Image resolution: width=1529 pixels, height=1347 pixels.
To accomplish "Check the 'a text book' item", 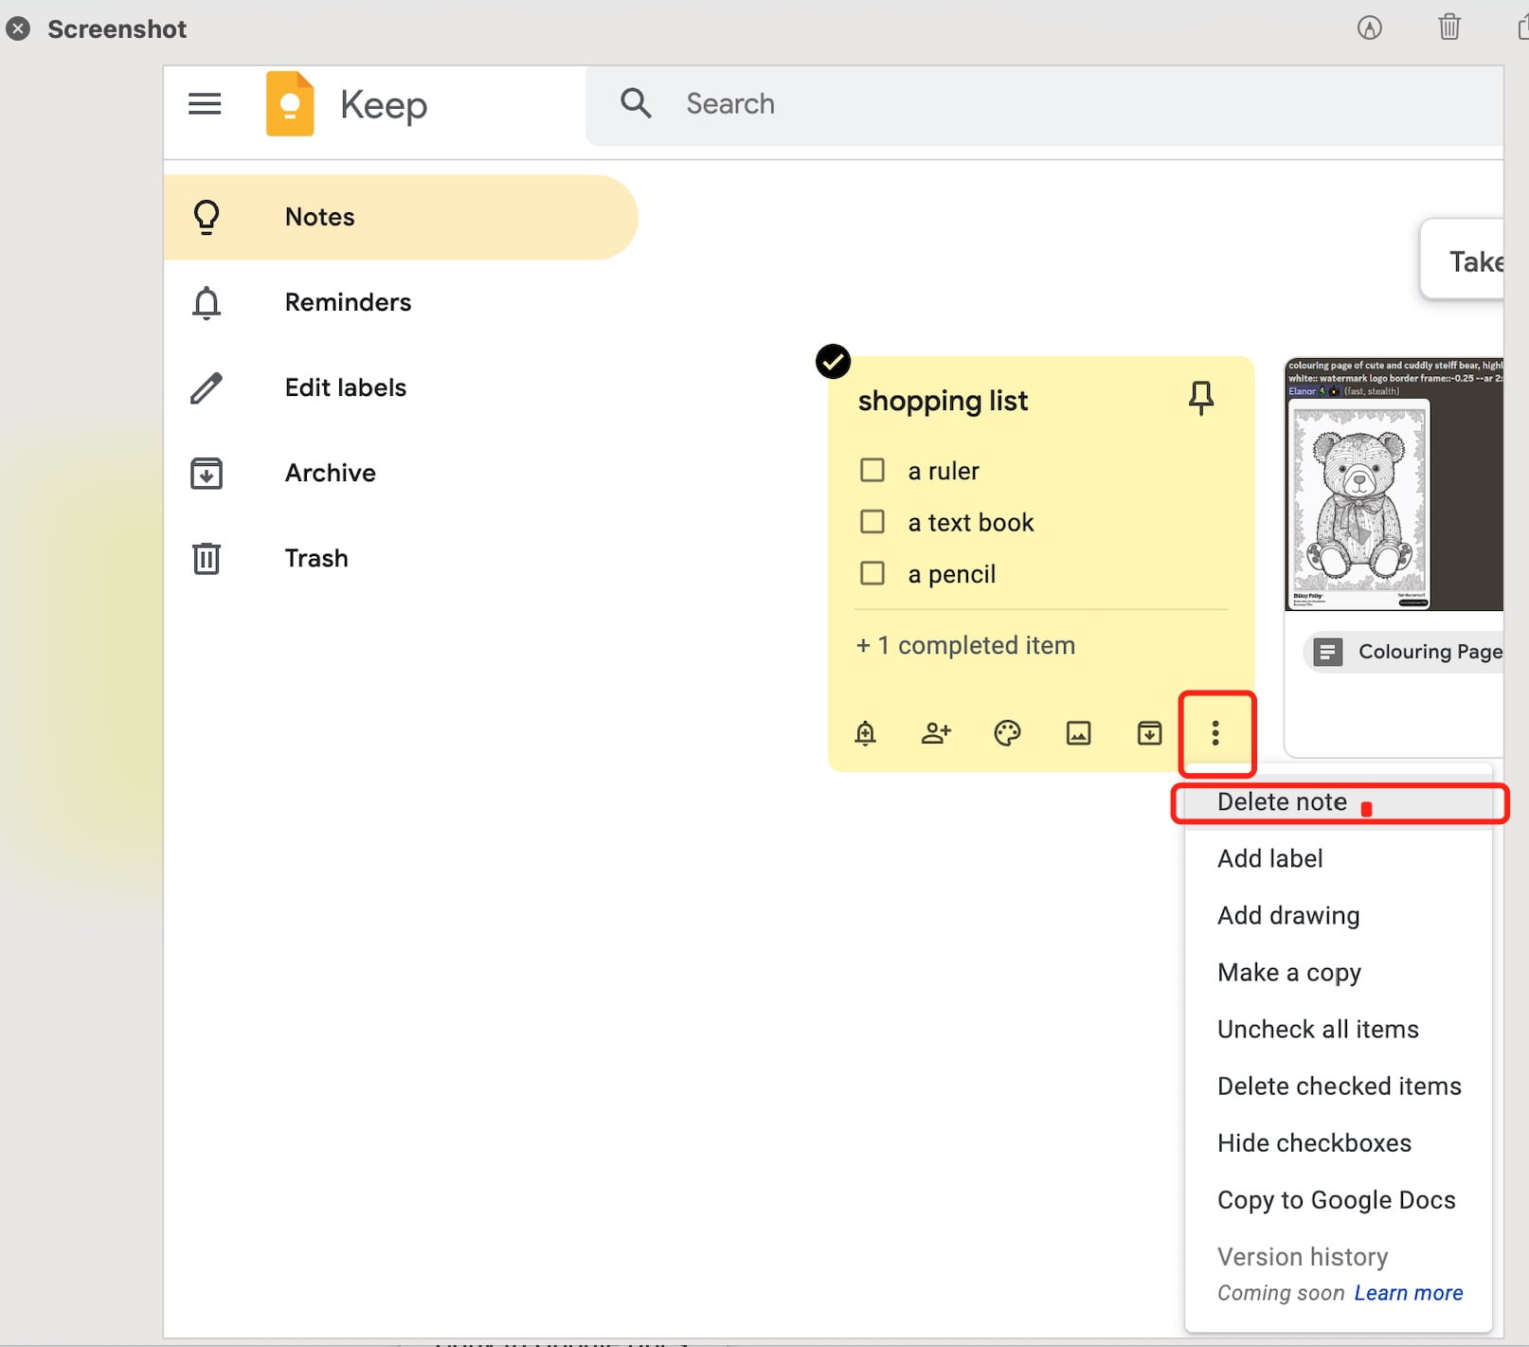I will tap(872, 522).
